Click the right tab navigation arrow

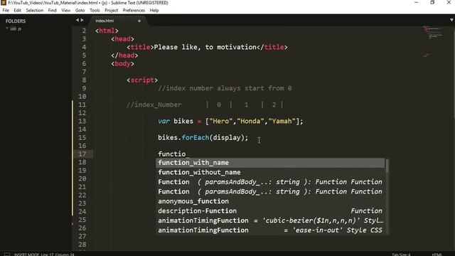click(82, 21)
